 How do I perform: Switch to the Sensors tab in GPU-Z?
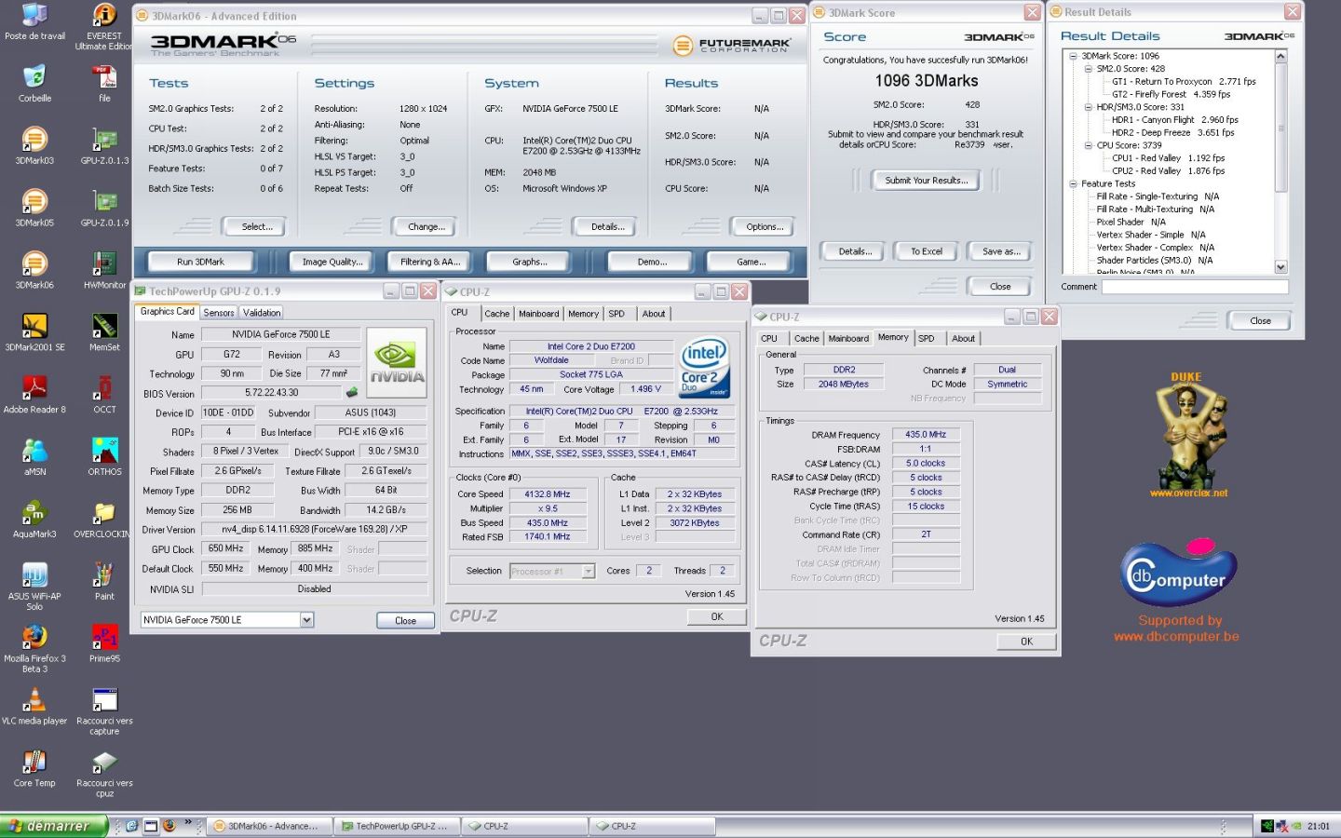(219, 313)
